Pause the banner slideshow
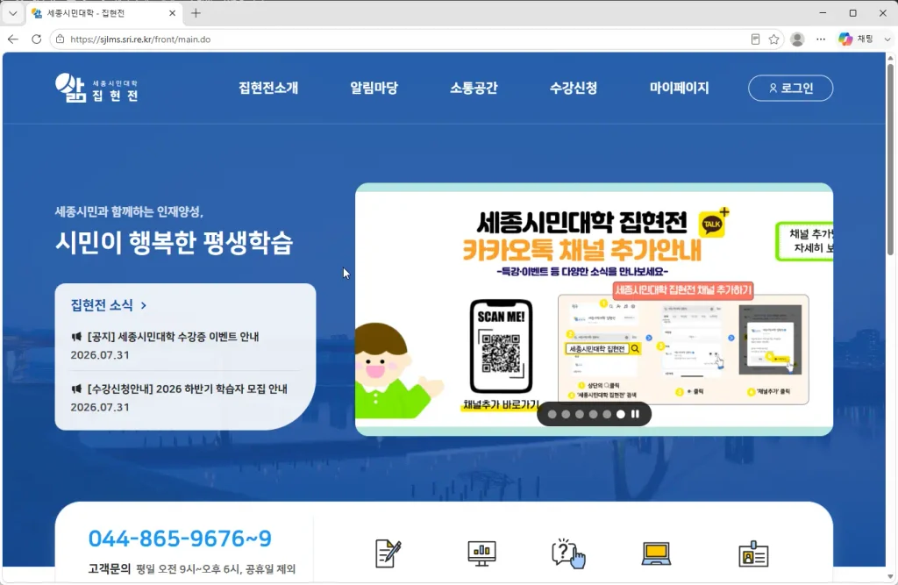Image resolution: width=898 pixels, height=585 pixels. click(635, 414)
